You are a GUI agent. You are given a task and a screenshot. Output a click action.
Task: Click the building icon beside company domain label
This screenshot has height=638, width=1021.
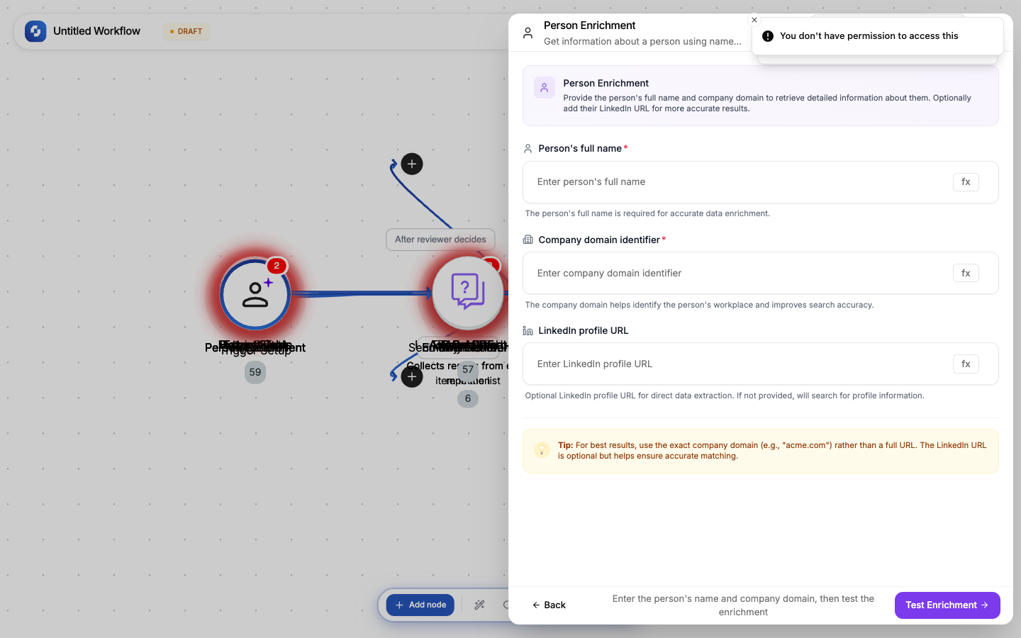[528, 240]
